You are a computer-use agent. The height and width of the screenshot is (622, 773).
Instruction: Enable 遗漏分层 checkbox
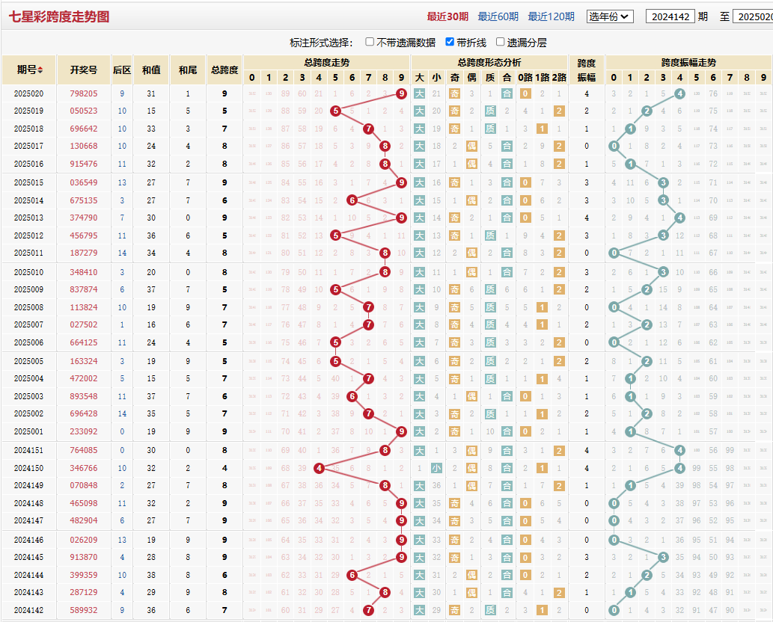[x=500, y=42]
